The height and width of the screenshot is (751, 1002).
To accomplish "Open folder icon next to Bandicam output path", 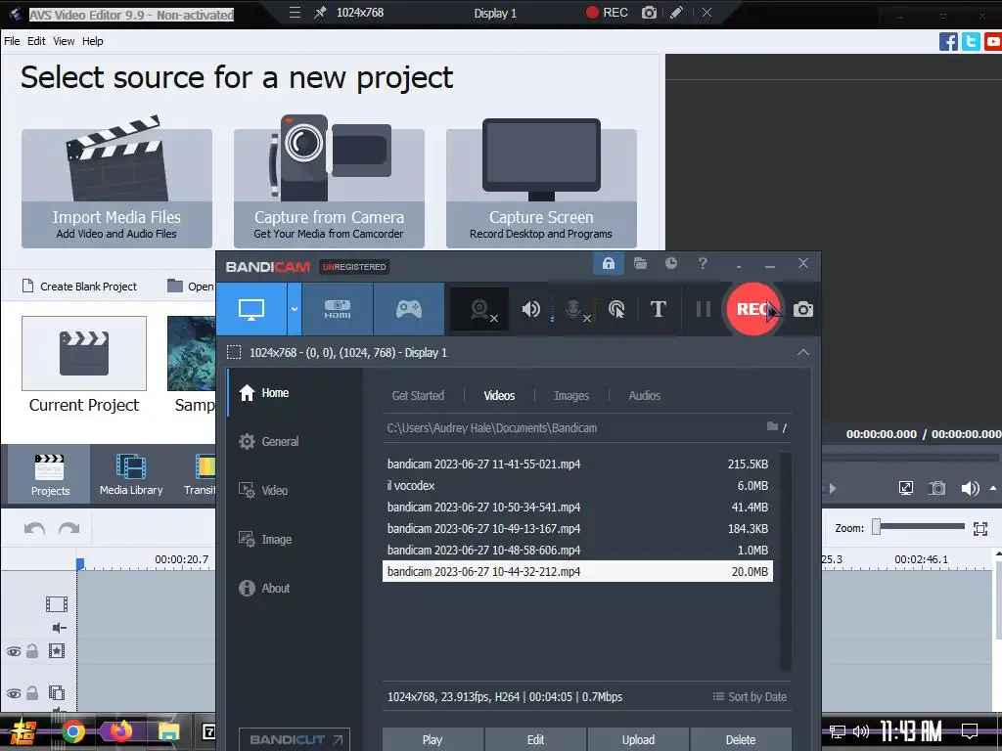I will point(773,426).
